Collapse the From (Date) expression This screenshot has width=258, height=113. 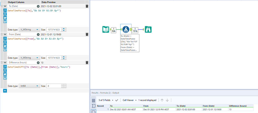[x=5, y=34]
